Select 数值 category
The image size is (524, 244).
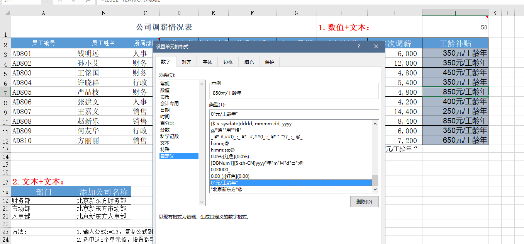pyautogui.click(x=179, y=90)
